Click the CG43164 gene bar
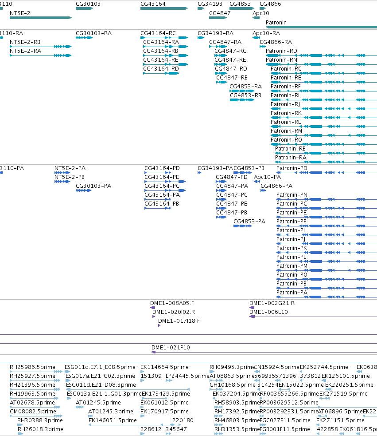This screenshot has height=436, width=377. (x=164, y=8)
